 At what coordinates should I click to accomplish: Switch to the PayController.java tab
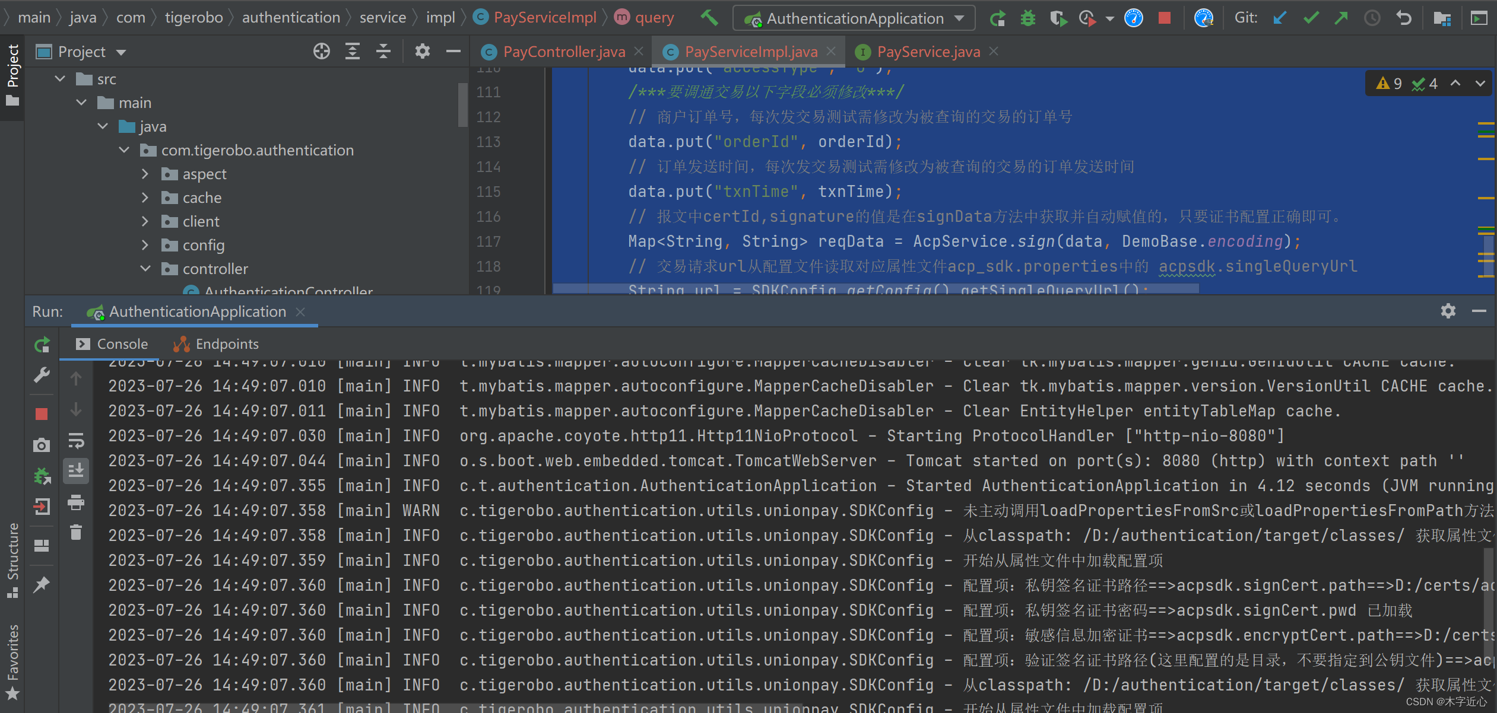click(x=563, y=52)
